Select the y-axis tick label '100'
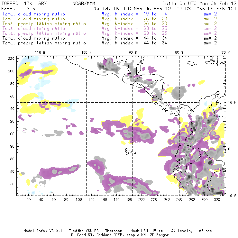 pyautogui.click(x=11, y=134)
